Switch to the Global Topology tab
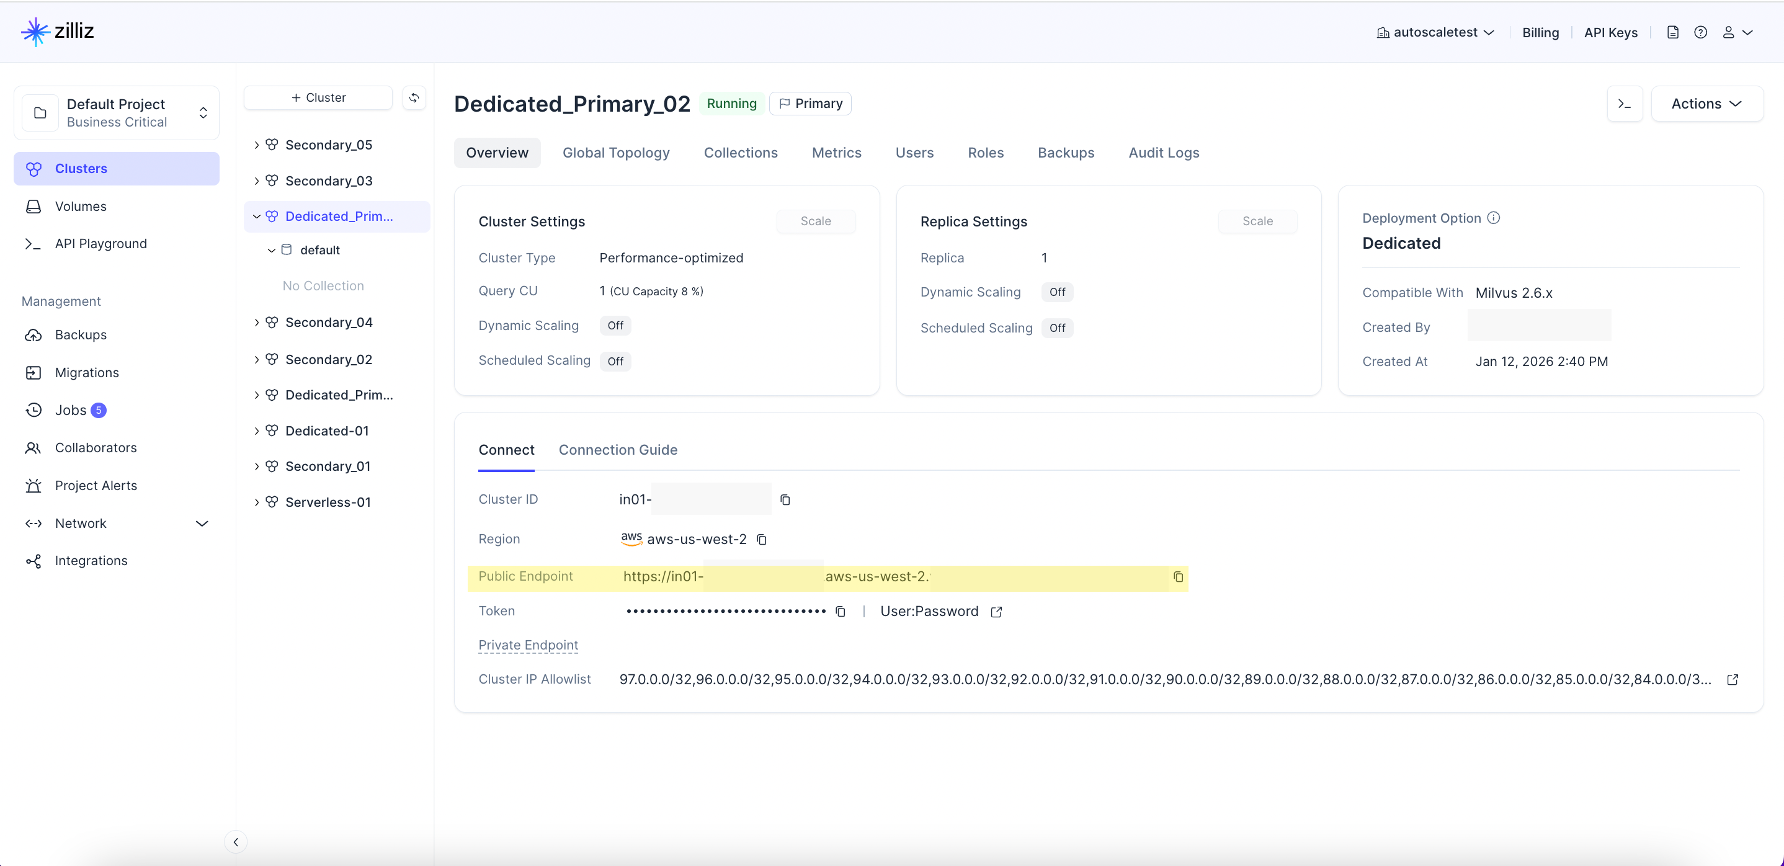This screenshot has width=1784, height=866. (x=615, y=153)
